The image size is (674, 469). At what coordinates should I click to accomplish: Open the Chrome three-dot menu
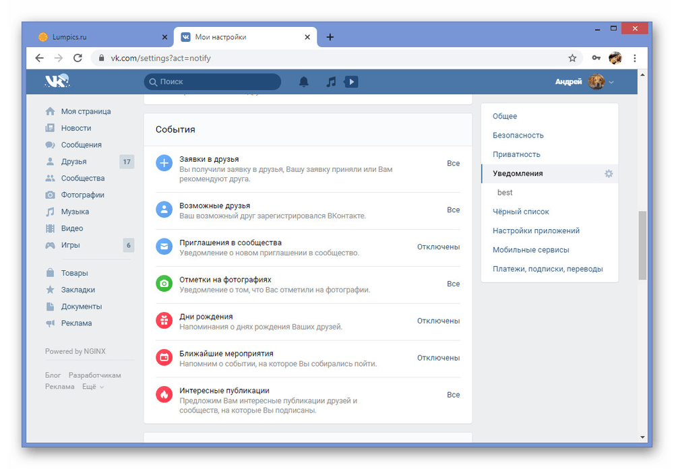pyautogui.click(x=634, y=58)
